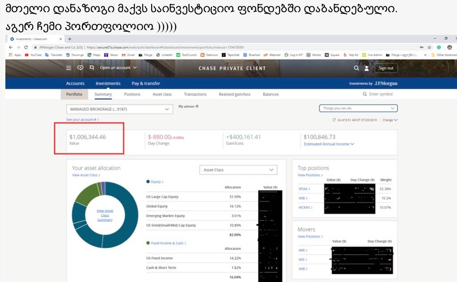Open Square bookmark
Image resolution: width=457 pixels, height=282 pixels.
pyautogui.click(x=332, y=55)
